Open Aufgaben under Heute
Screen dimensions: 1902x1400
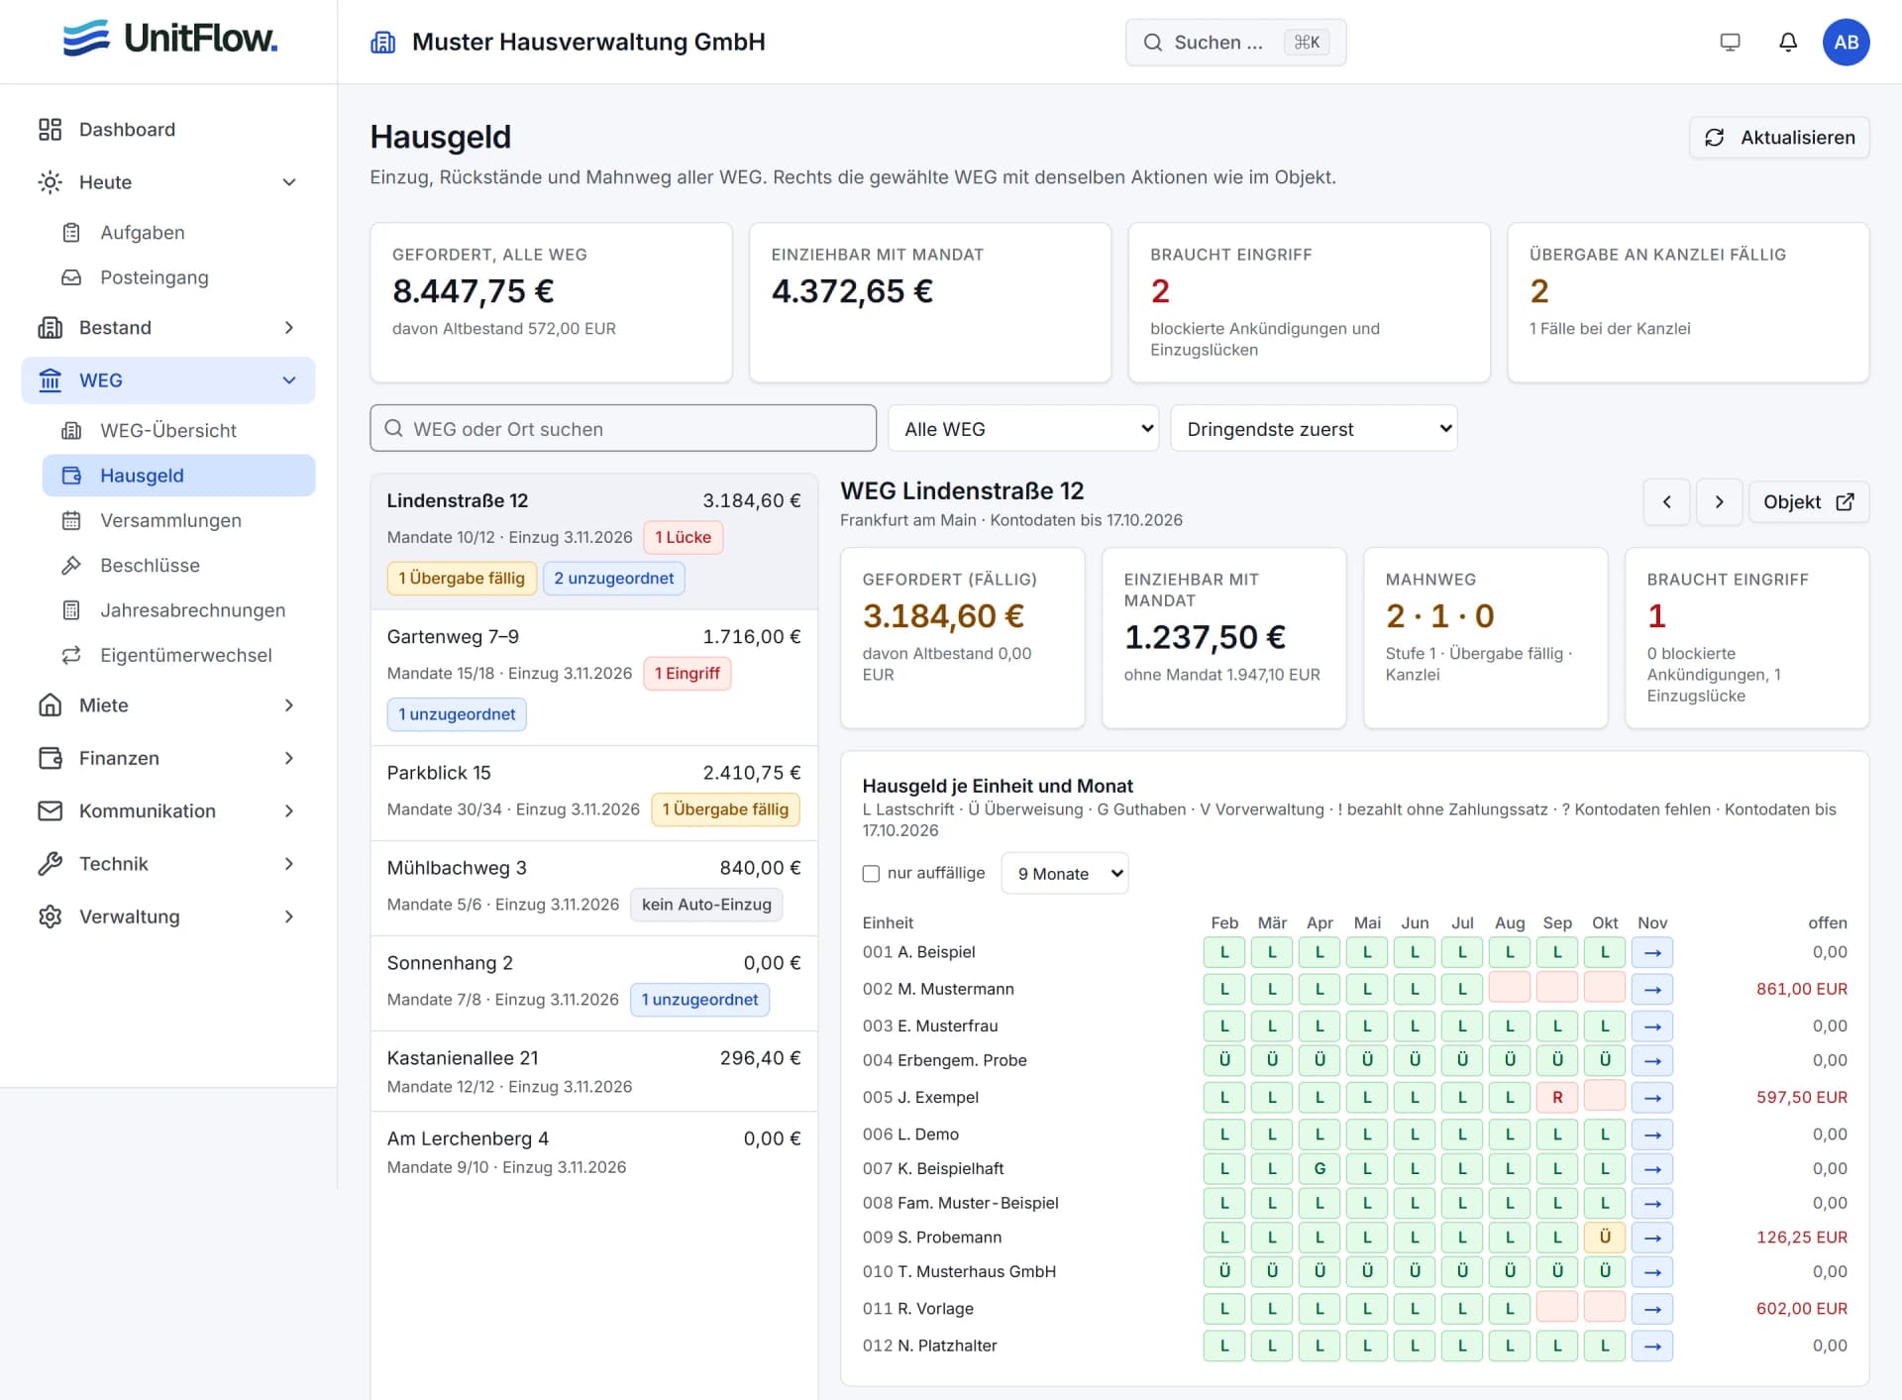click(178, 233)
